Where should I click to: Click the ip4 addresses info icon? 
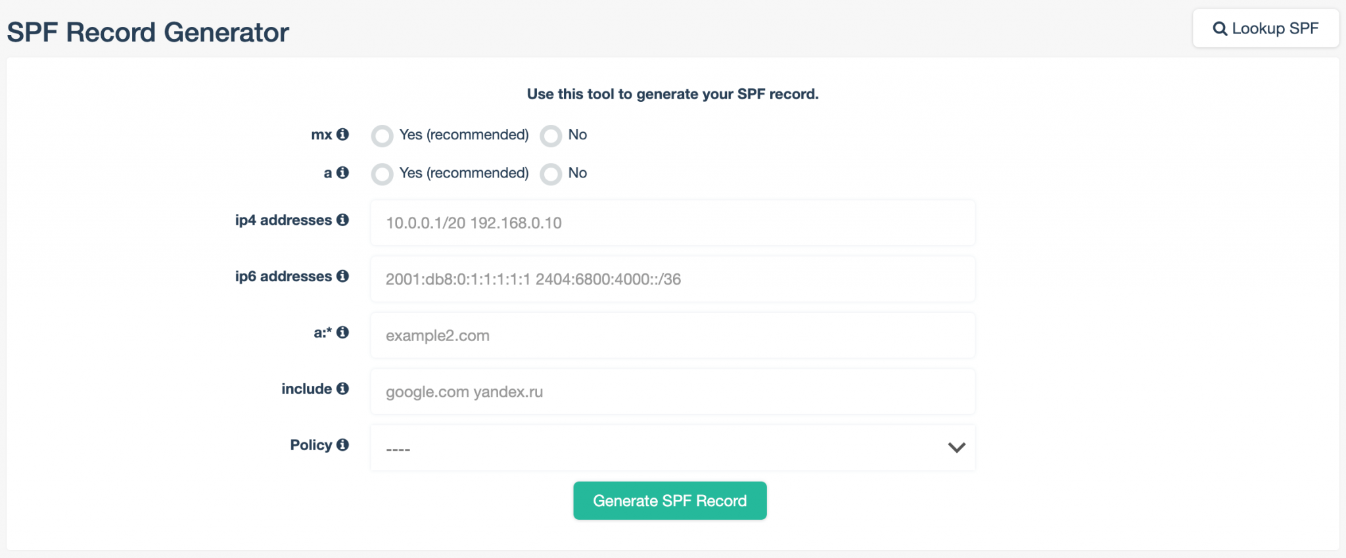coord(343,220)
